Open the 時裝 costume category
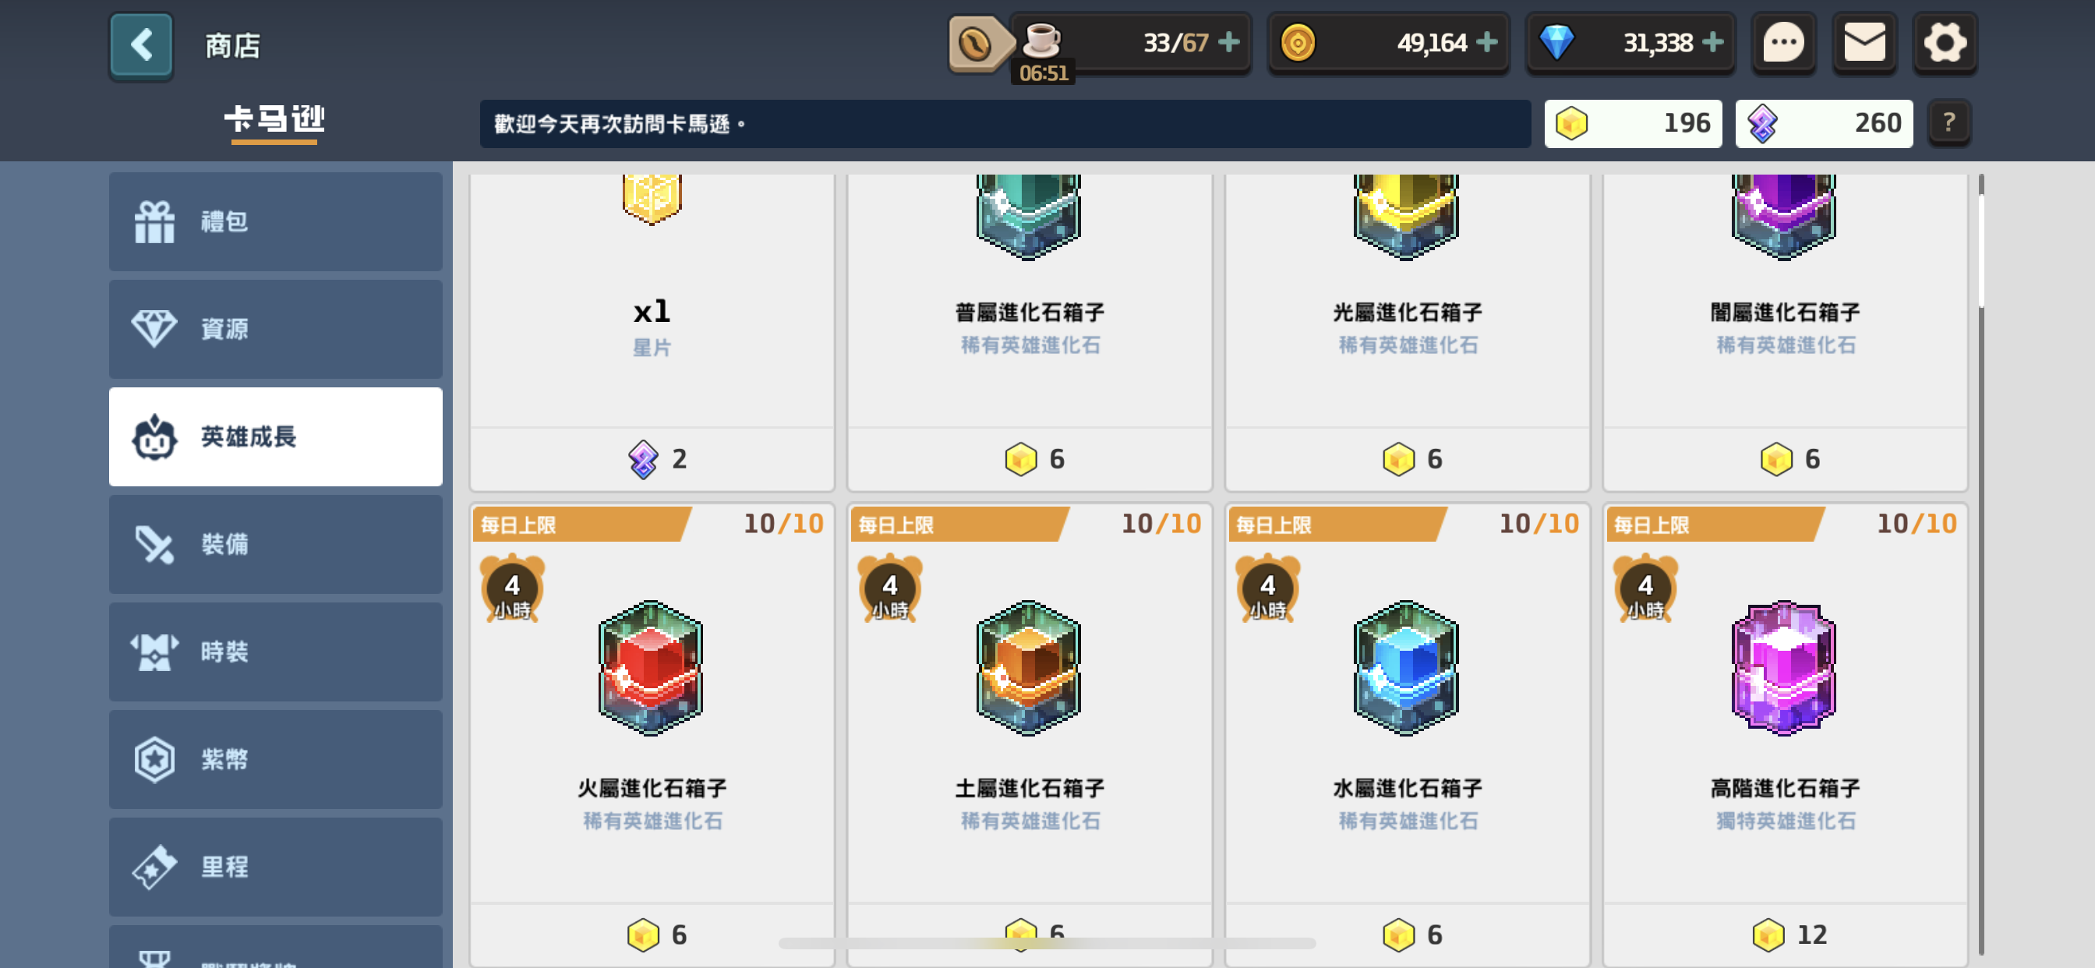Screen dimensions: 2095x968 [x=276, y=652]
